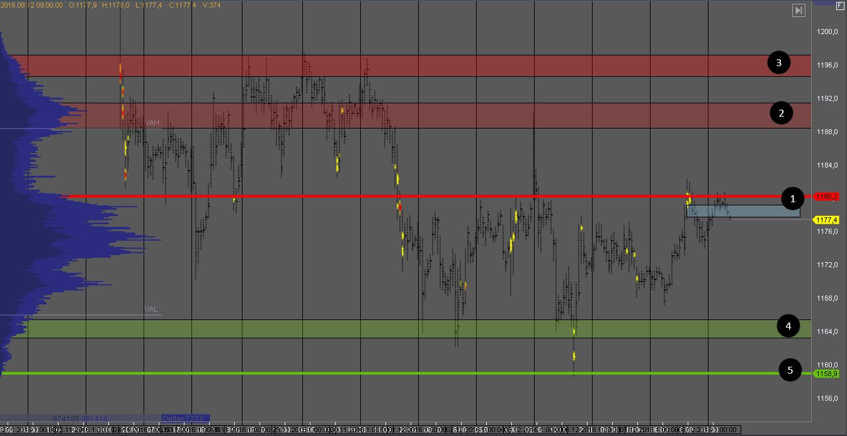847x436 pixels.
Task: Click the VAH value area label
Action: point(152,123)
